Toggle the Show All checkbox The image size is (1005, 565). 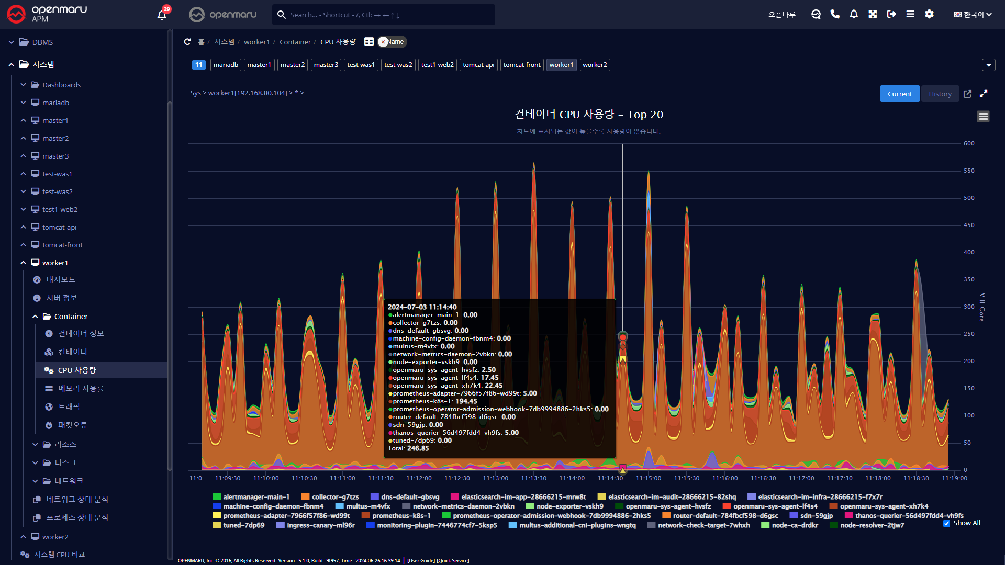[946, 523]
